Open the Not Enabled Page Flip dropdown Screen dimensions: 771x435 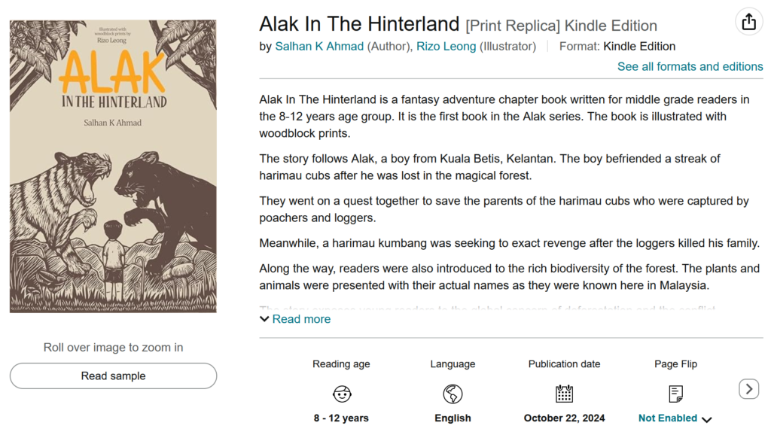click(x=675, y=418)
